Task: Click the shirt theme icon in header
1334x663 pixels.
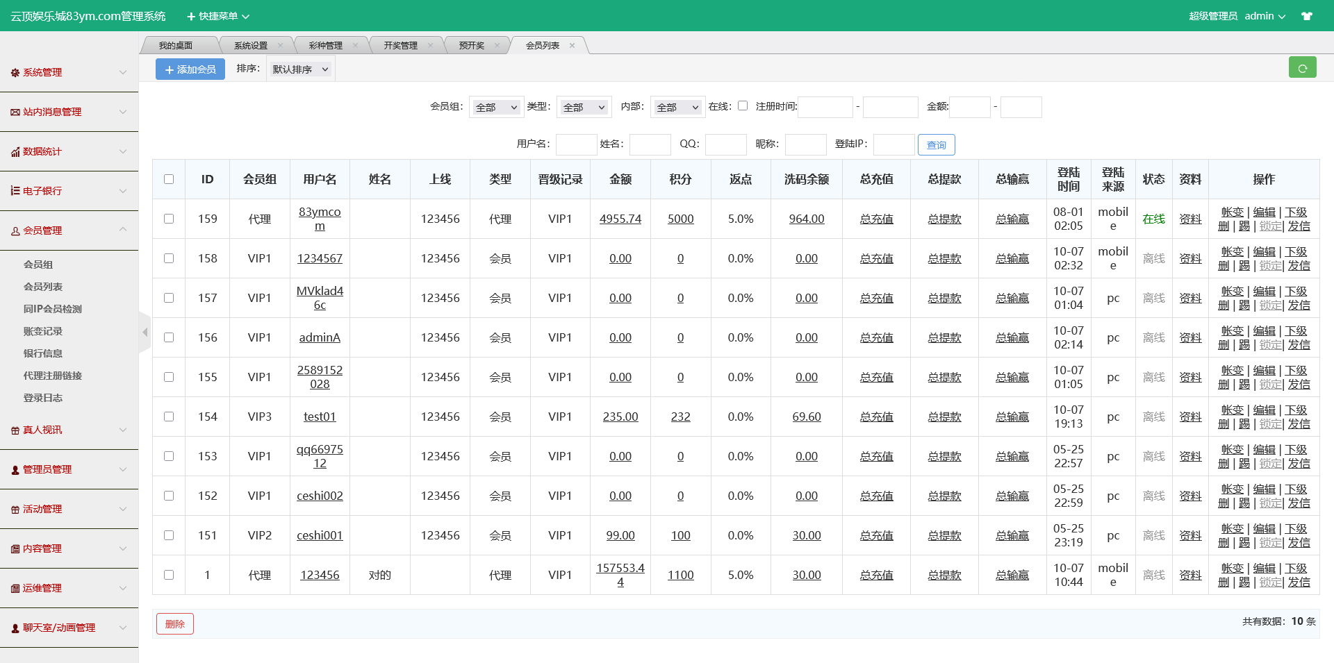Action: click(x=1306, y=16)
